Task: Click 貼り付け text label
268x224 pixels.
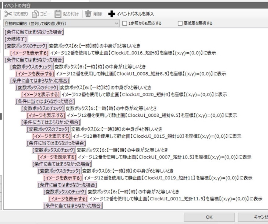Action: click(x=71, y=14)
